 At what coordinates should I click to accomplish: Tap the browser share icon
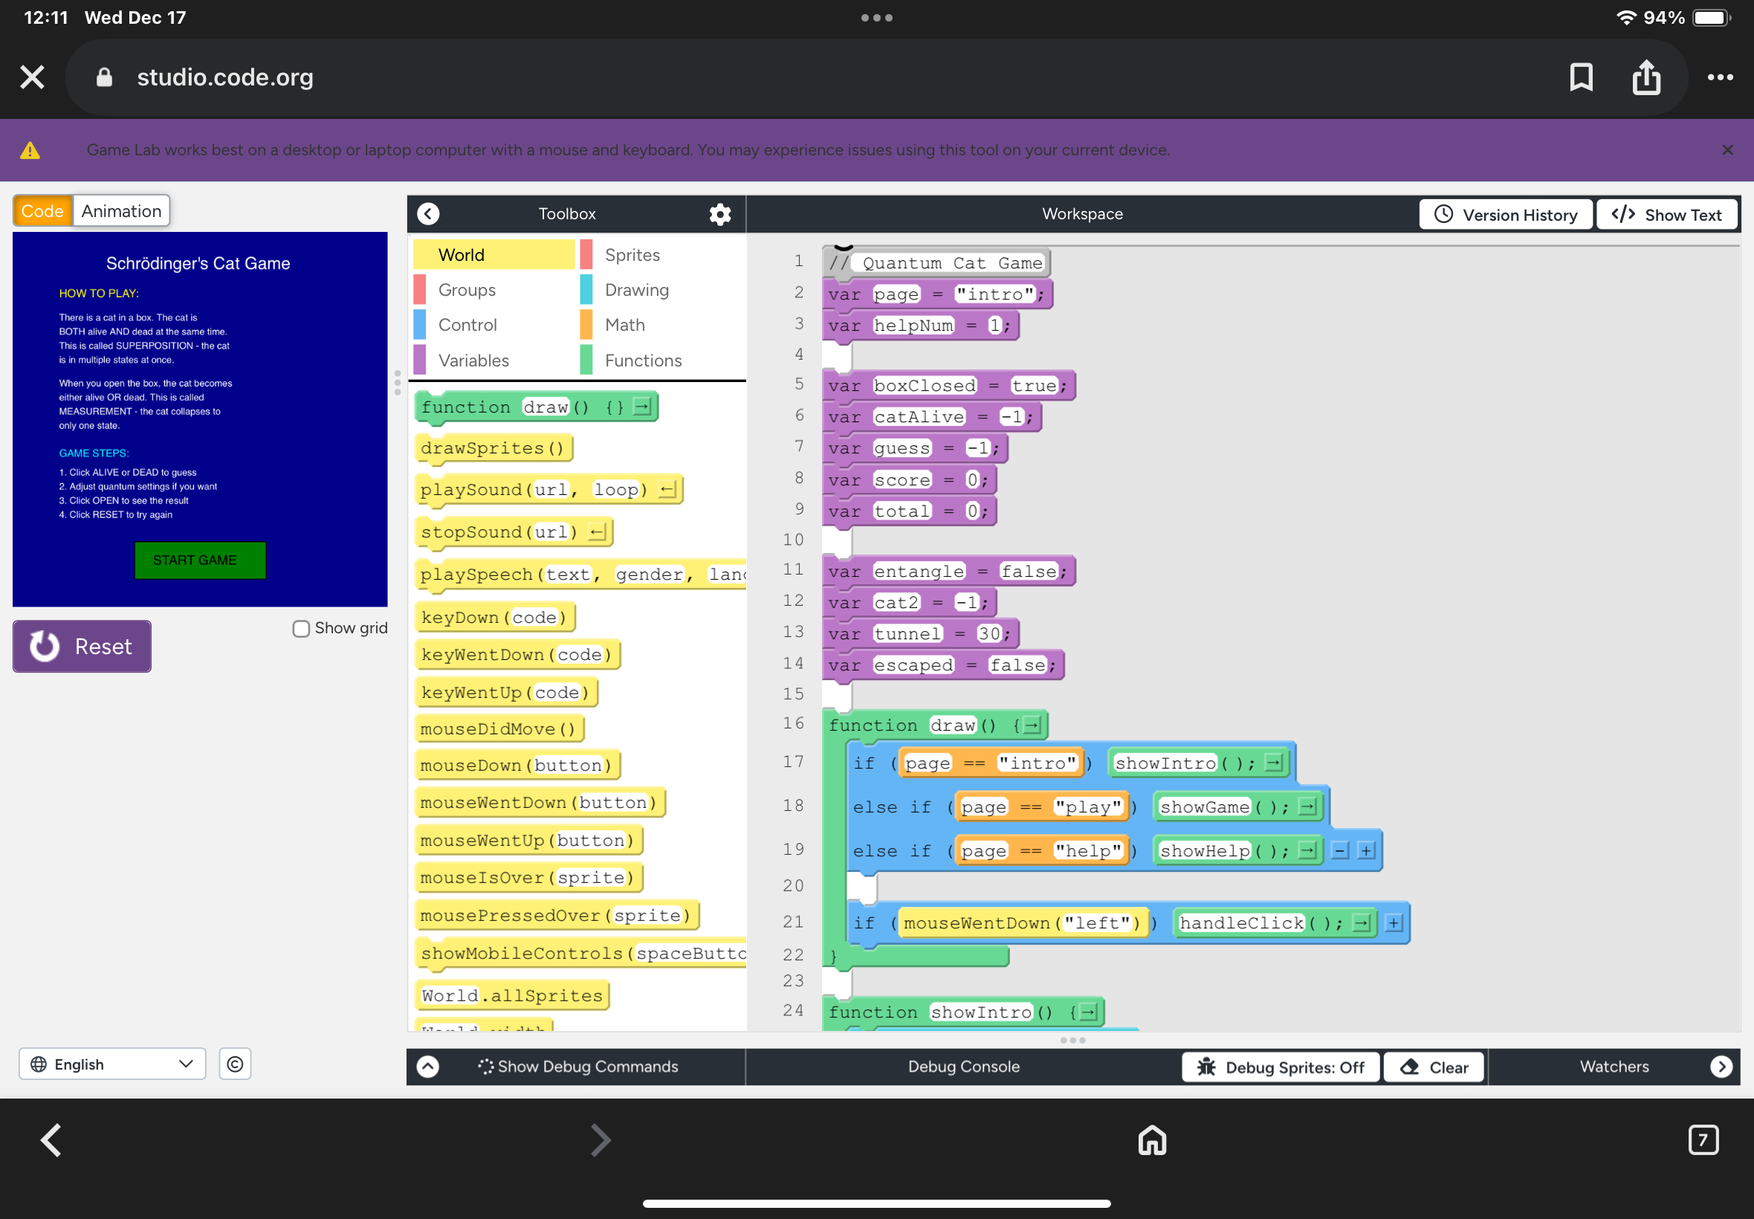click(x=1645, y=77)
